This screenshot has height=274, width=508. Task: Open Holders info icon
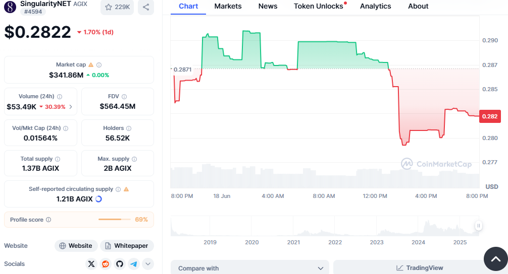[x=129, y=128]
